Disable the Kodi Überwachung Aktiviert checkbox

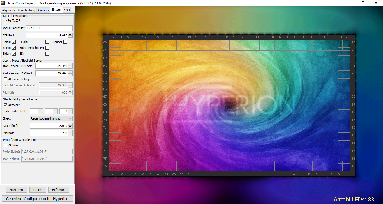click(x=5, y=21)
